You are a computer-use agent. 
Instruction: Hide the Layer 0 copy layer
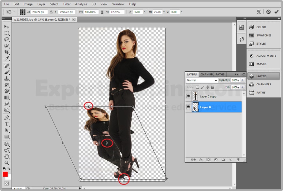coord(188,96)
